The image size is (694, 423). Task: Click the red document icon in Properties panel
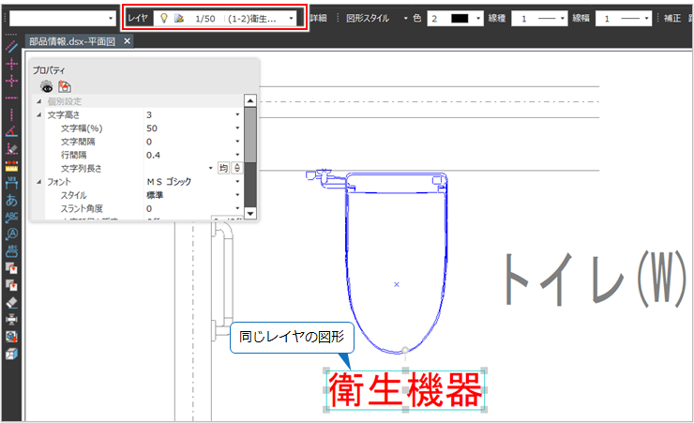coord(64,86)
